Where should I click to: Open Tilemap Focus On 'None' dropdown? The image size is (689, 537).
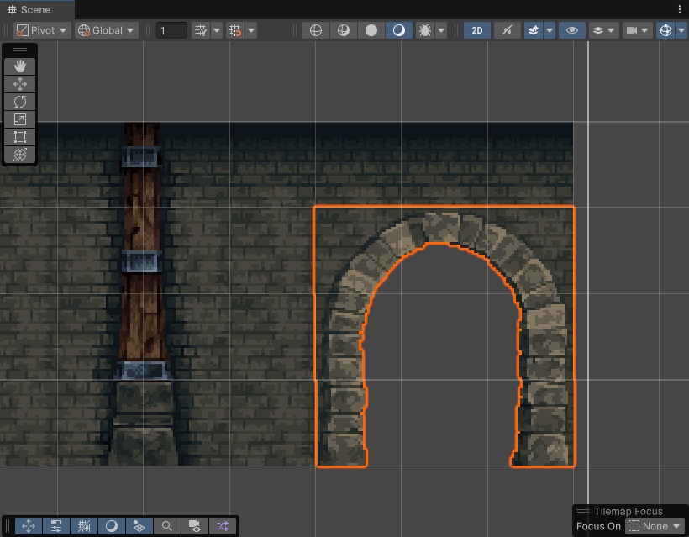[655, 526]
